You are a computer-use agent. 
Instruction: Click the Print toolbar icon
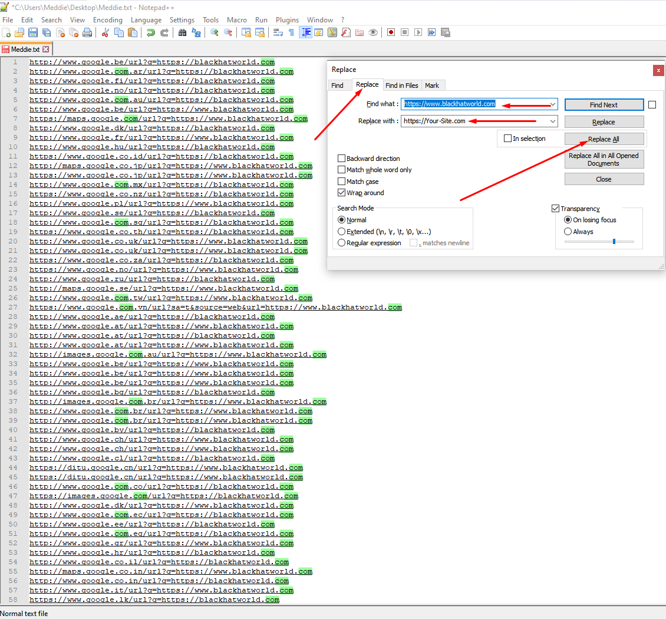(87, 32)
